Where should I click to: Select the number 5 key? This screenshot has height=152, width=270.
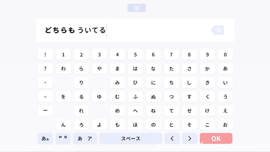tap(135, 54)
